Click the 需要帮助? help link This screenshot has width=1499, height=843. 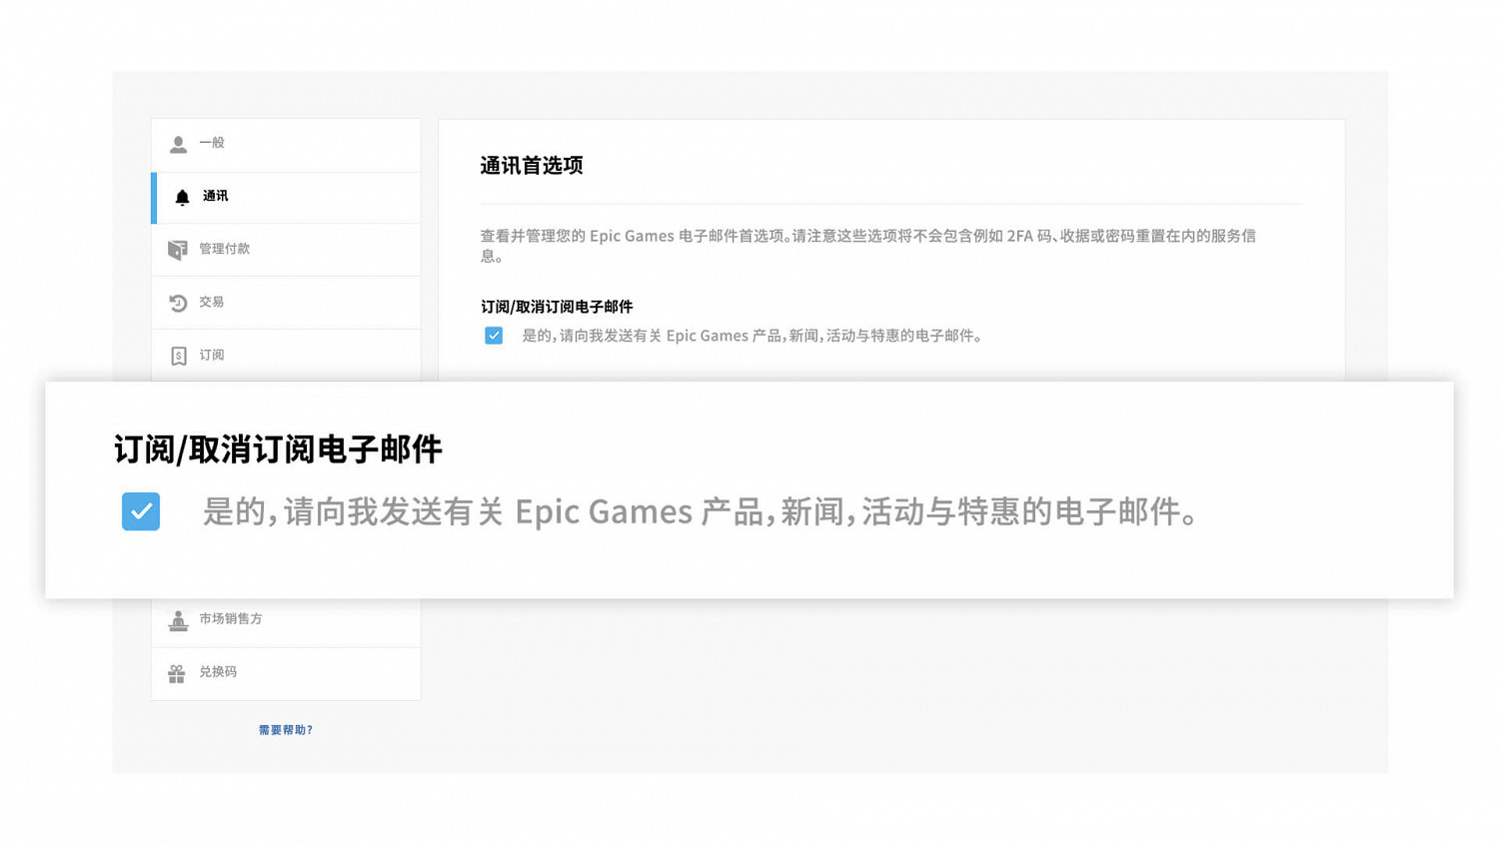click(x=286, y=730)
